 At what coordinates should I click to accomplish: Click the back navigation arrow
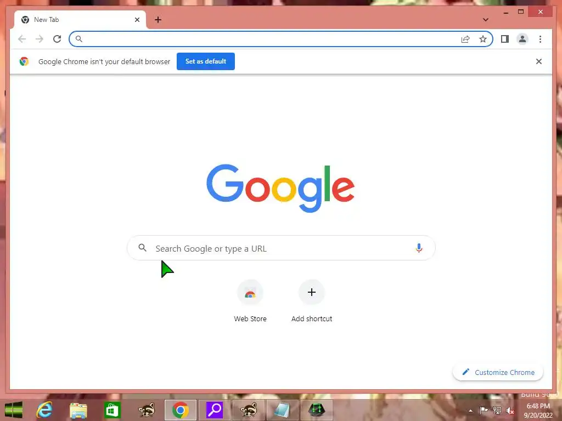(22, 39)
